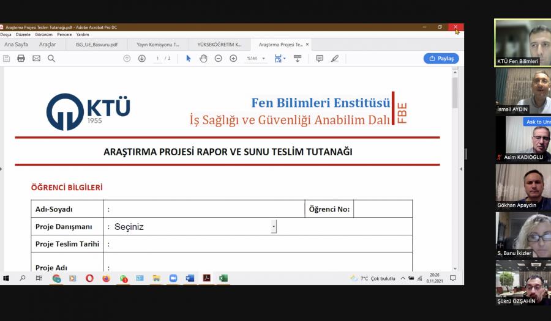Open the Proje Danışmanı Seçiniz dropdown

[274, 227]
